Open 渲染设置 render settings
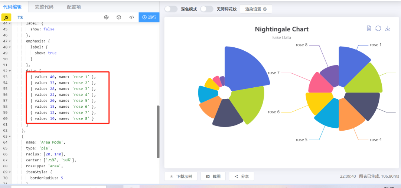Image resolution: width=401 pixels, height=188 pixels. tap(256, 9)
